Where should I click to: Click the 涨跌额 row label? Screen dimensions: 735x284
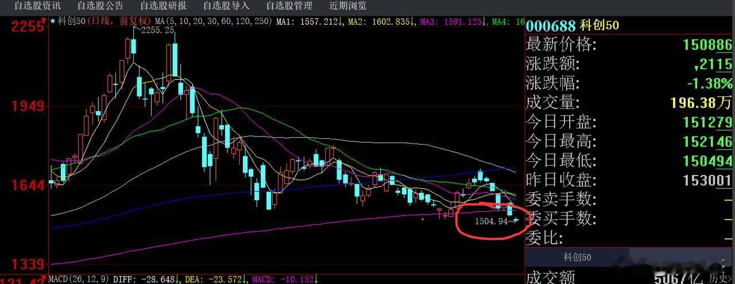click(x=554, y=64)
